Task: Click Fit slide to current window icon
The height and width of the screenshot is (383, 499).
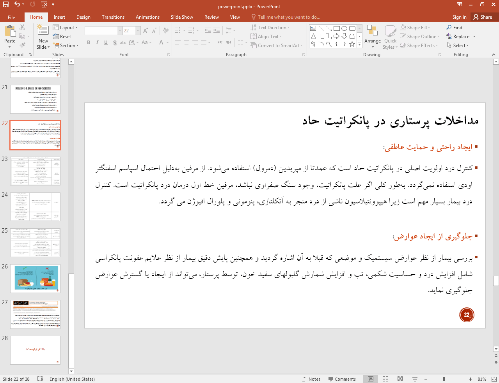Action: [x=494, y=379]
